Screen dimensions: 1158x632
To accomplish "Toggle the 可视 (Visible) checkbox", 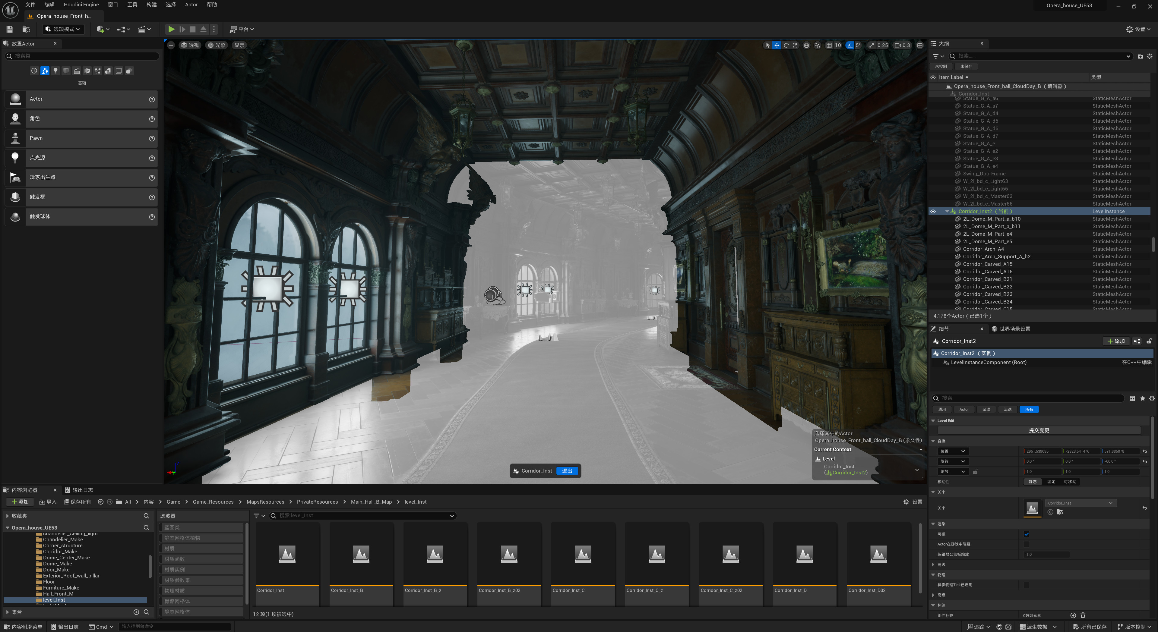I will (1026, 534).
